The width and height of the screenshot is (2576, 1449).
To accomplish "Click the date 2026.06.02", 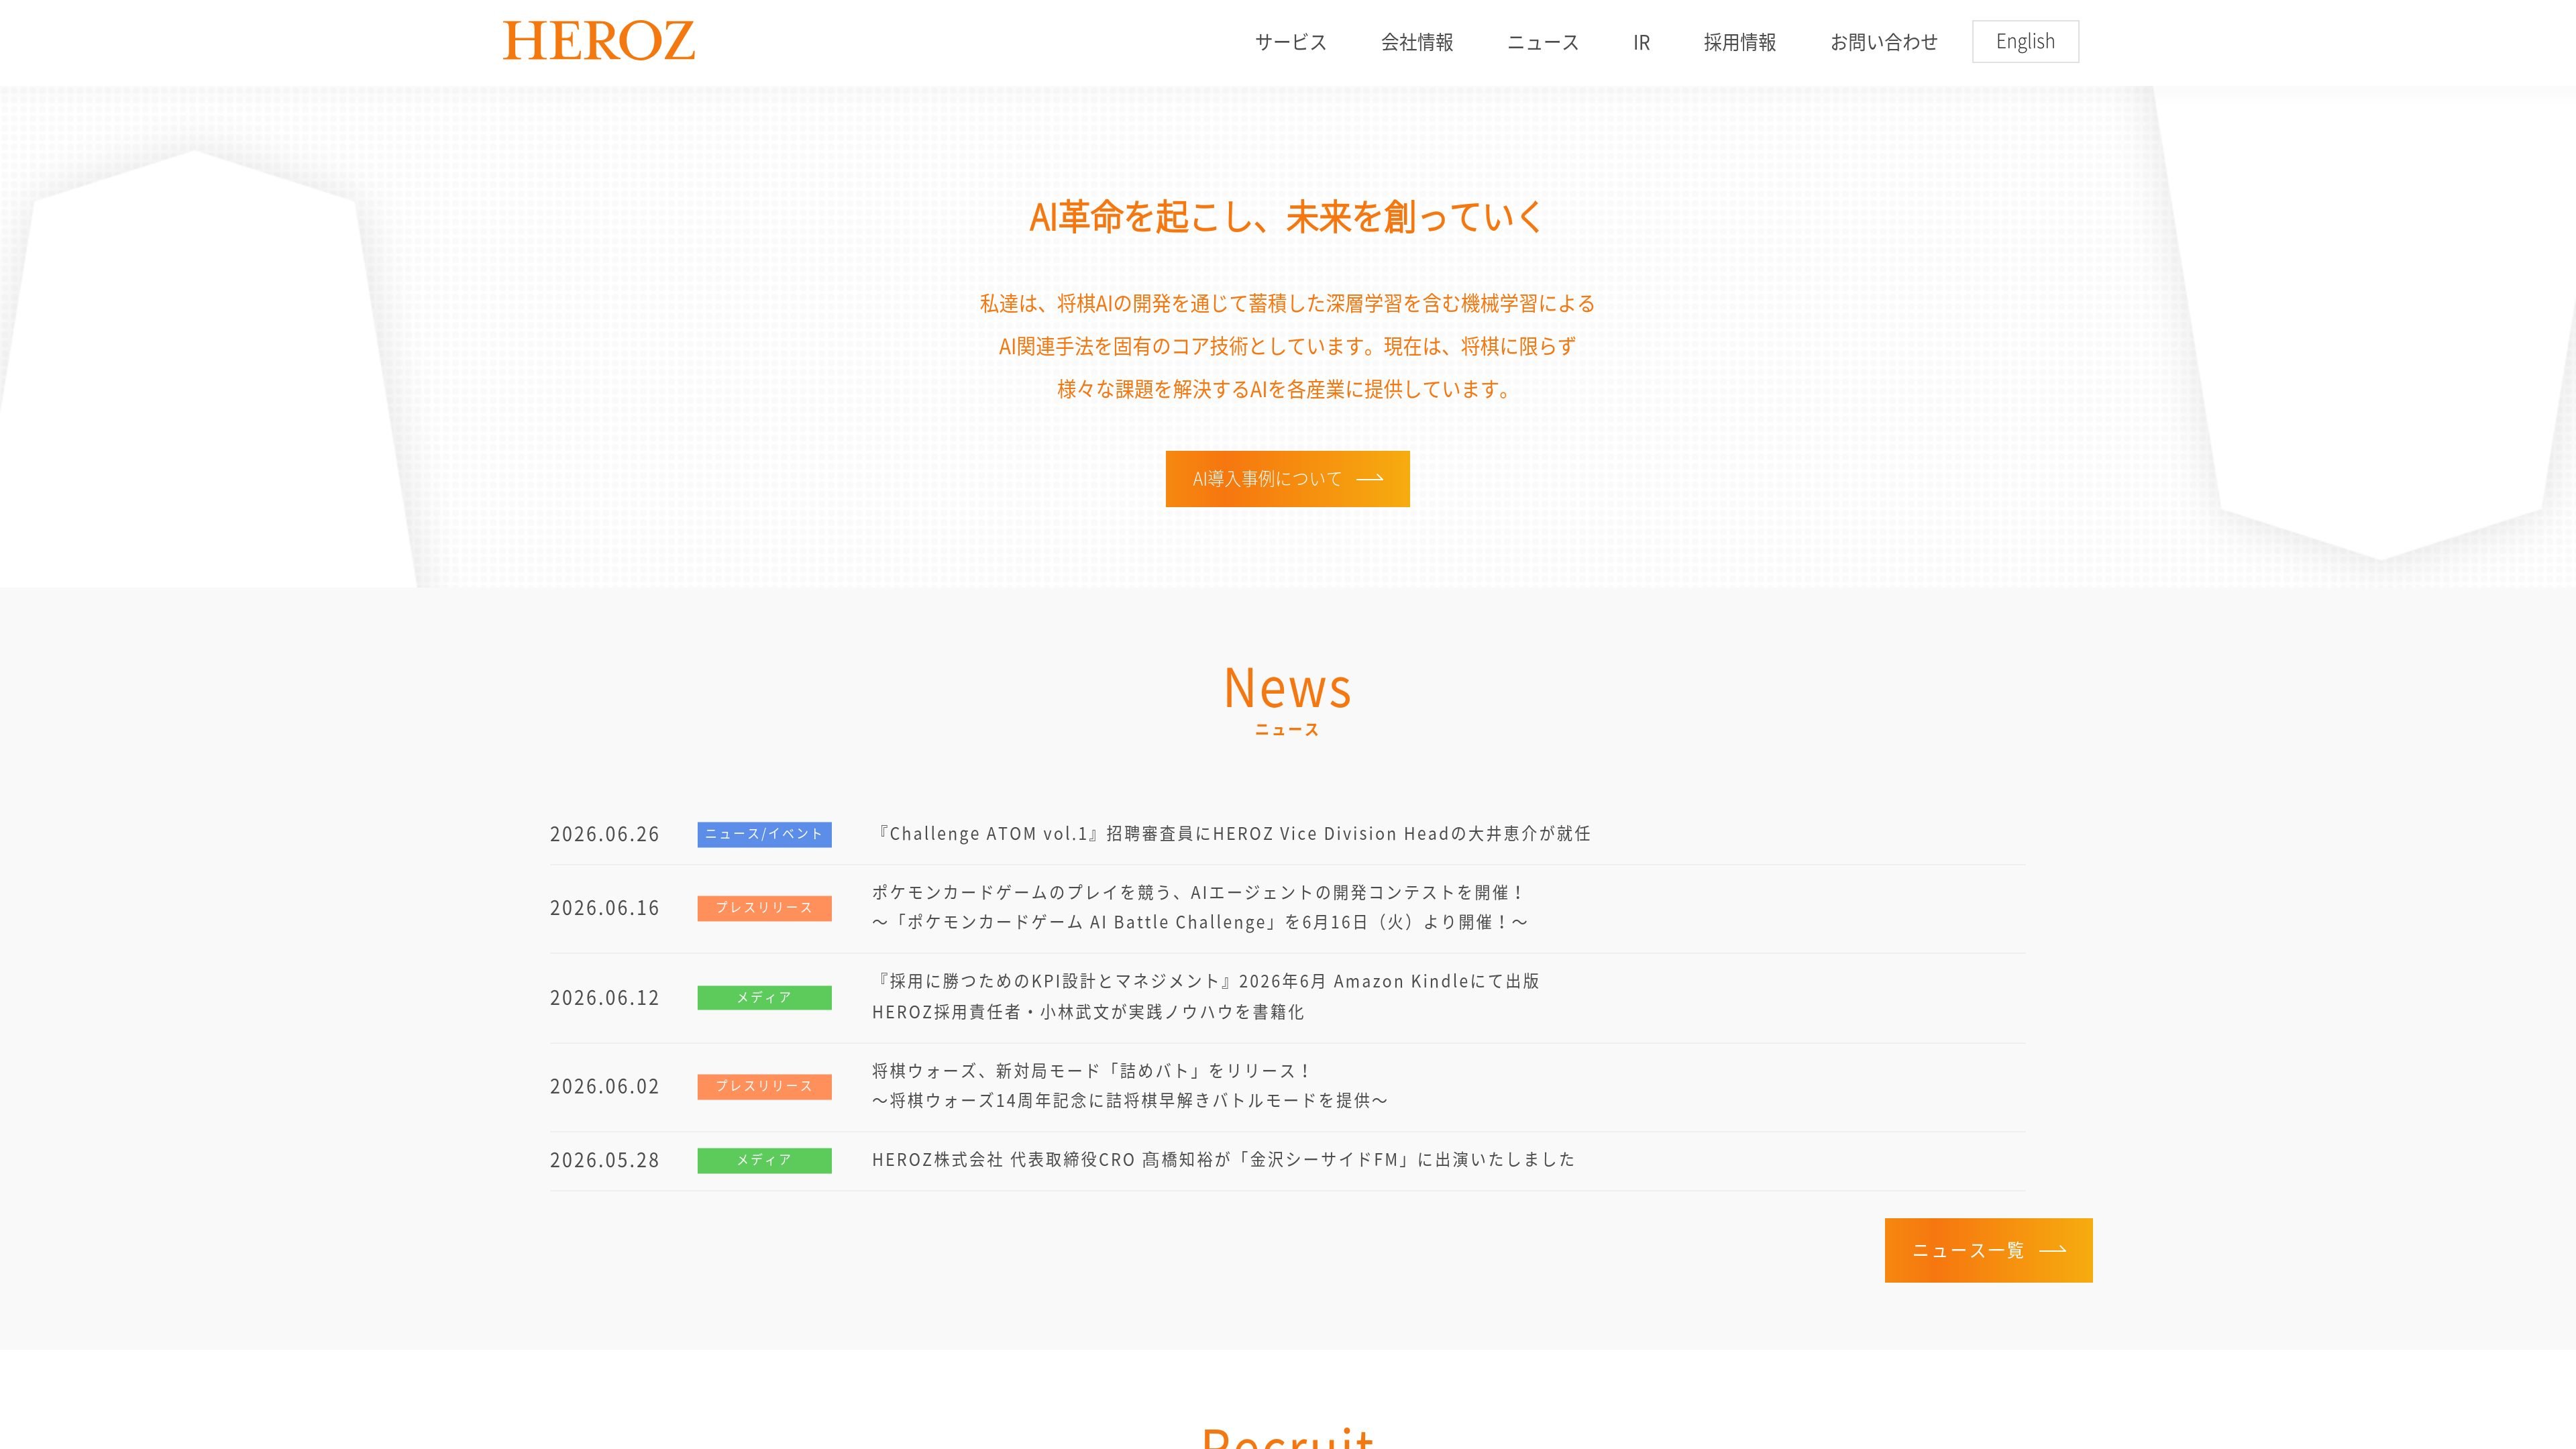I will (x=604, y=1086).
